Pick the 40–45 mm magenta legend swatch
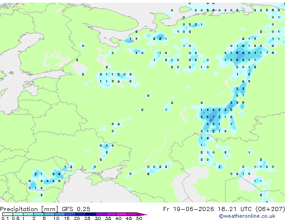 tap(122, 214)
